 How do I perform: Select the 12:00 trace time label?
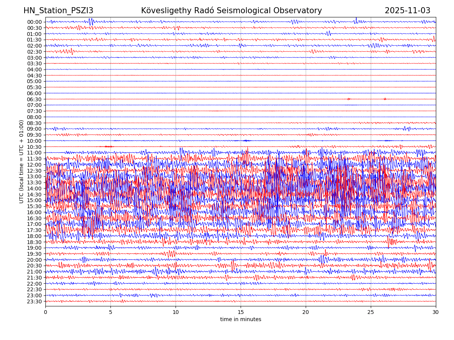34,165
